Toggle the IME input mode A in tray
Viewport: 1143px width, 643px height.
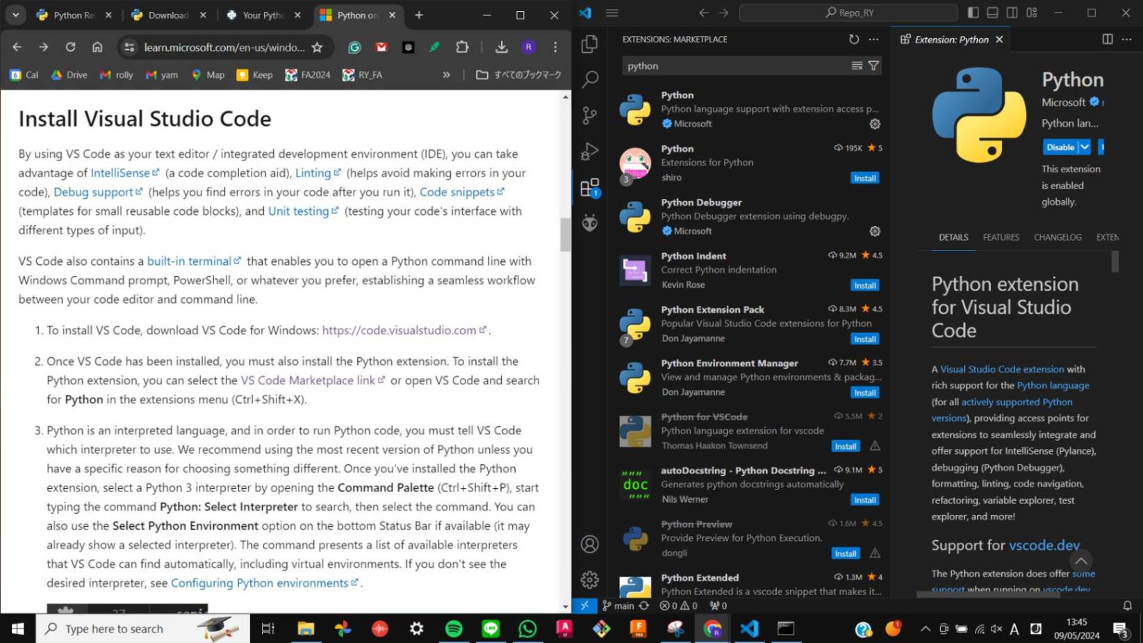click(1014, 628)
